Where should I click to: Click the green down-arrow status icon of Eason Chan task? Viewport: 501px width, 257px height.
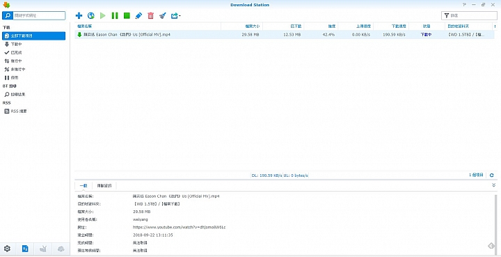(x=79, y=35)
